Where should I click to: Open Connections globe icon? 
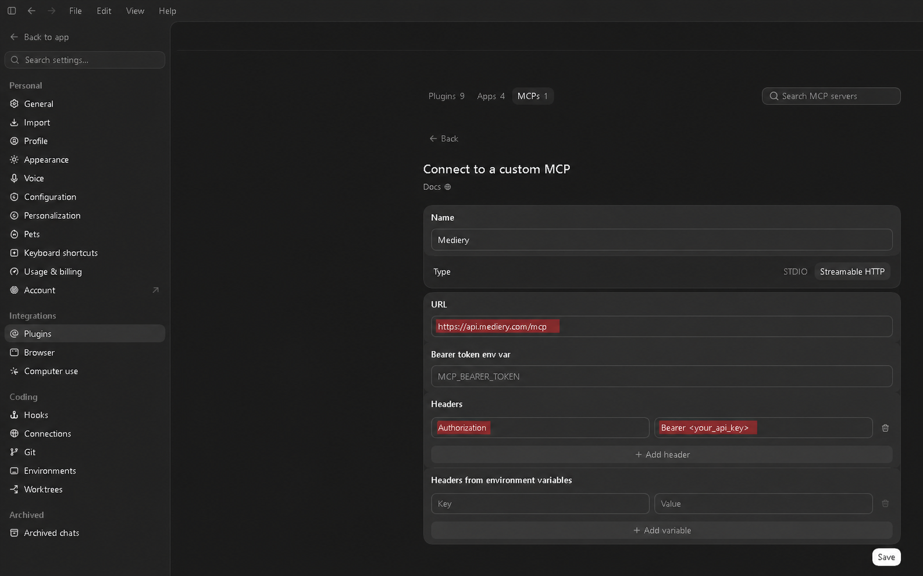click(x=15, y=434)
